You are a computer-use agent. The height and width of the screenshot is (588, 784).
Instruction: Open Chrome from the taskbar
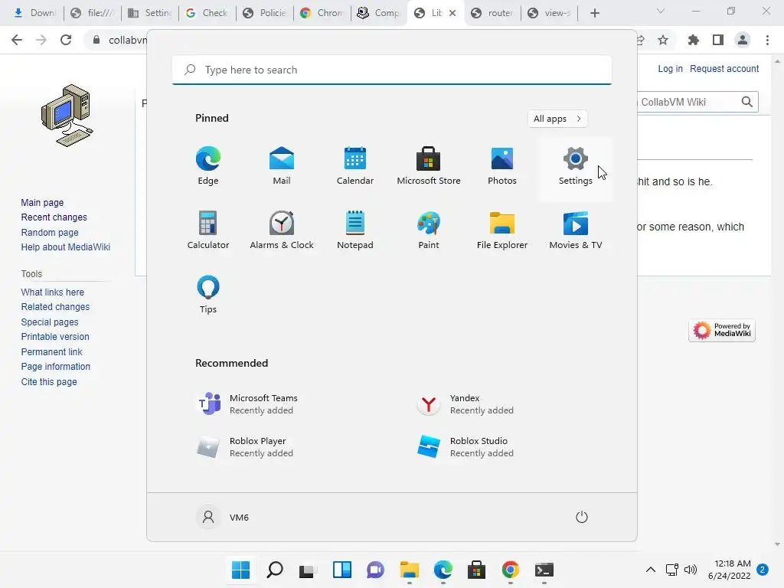[511, 570]
